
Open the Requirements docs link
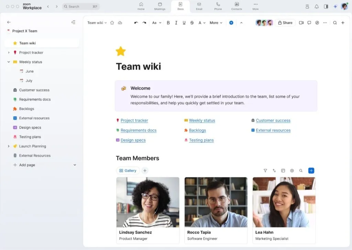click(x=139, y=130)
